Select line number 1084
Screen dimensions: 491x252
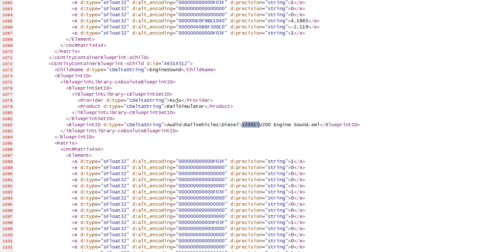pos(7,137)
